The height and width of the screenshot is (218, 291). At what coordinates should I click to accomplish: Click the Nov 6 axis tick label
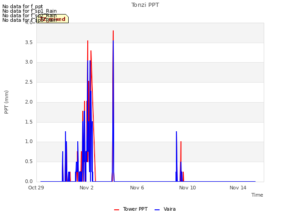point(137,188)
